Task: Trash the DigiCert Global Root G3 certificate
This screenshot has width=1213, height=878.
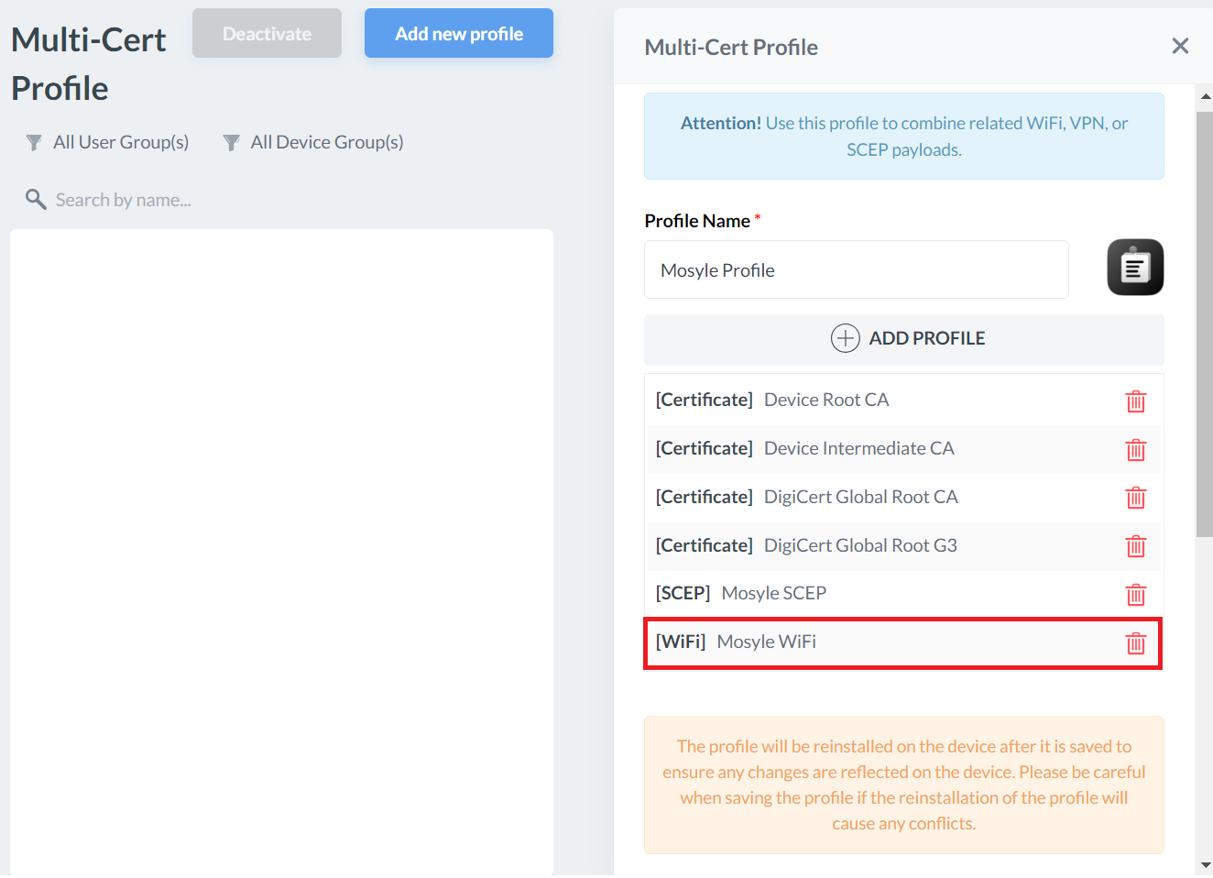Action: [1135, 546]
